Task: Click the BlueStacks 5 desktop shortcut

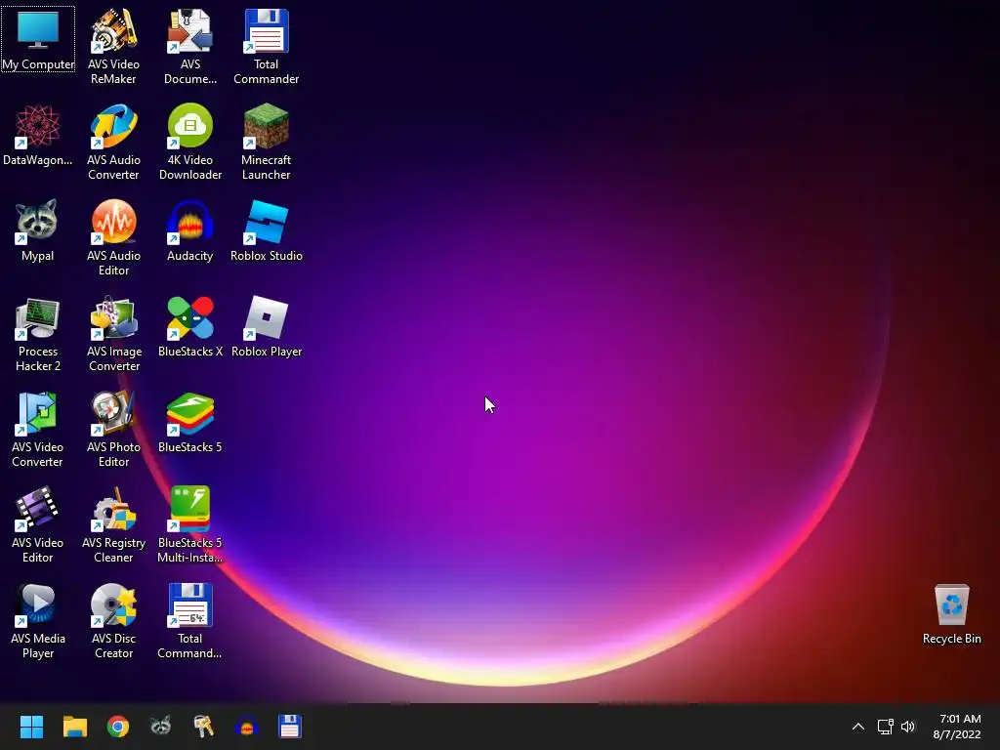Action: pyautogui.click(x=190, y=422)
